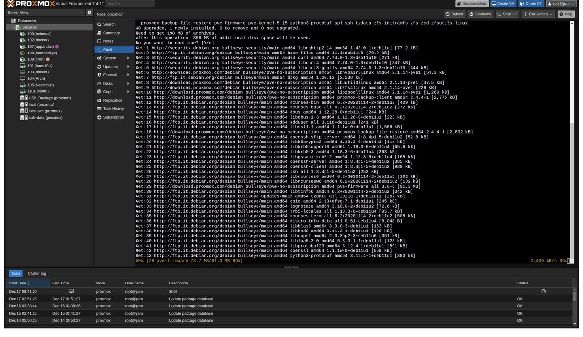This screenshot has height=337, width=583.
Task: Sort by End Time column
Action: coord(71,283)
